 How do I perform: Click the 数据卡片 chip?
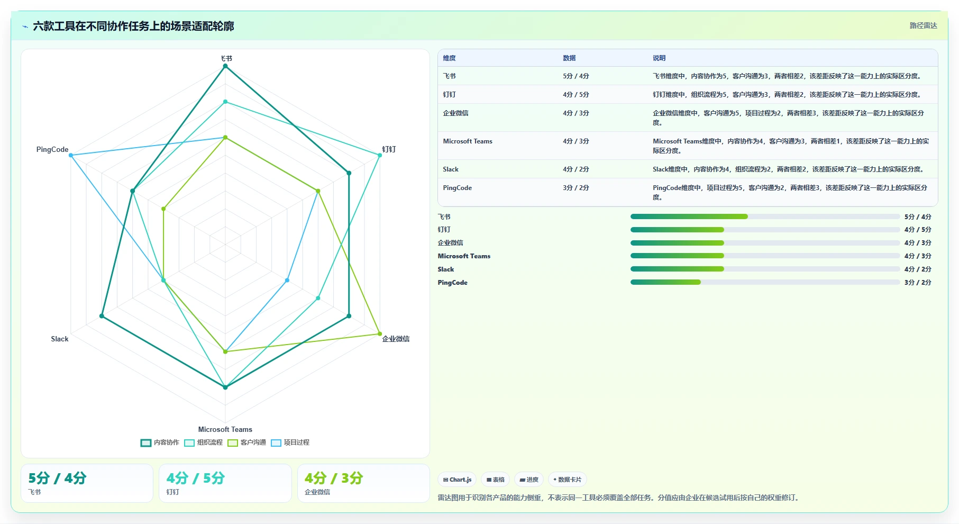coord(567,480)
